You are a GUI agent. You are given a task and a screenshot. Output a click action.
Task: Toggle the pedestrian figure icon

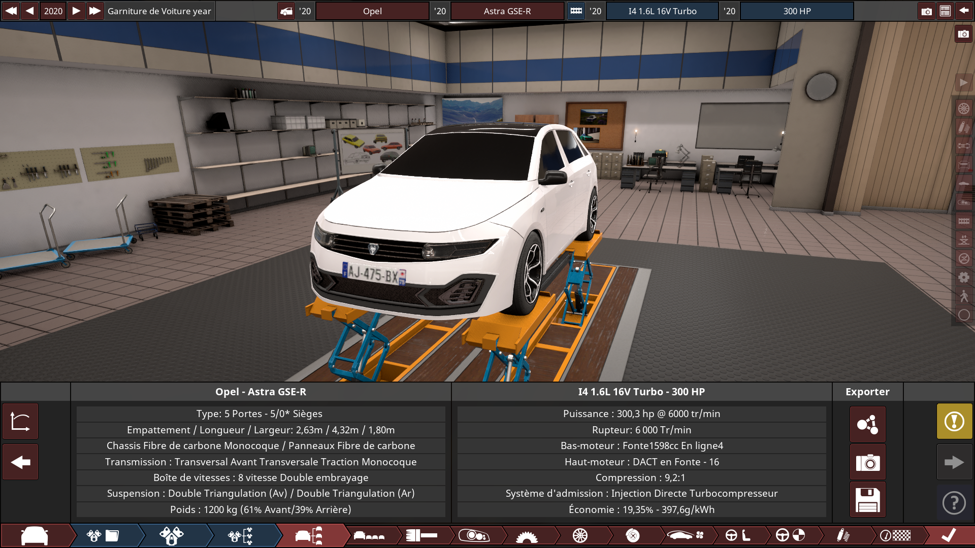click(x=963, y=296)
